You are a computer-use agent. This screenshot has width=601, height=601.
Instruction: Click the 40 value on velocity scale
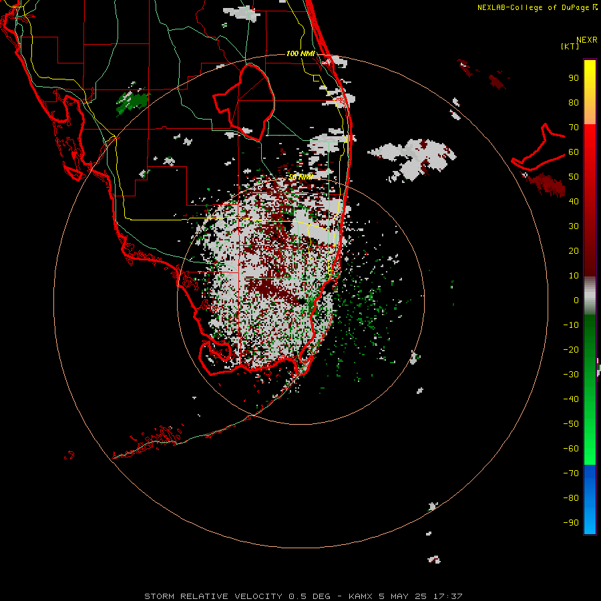coord(574,201)
